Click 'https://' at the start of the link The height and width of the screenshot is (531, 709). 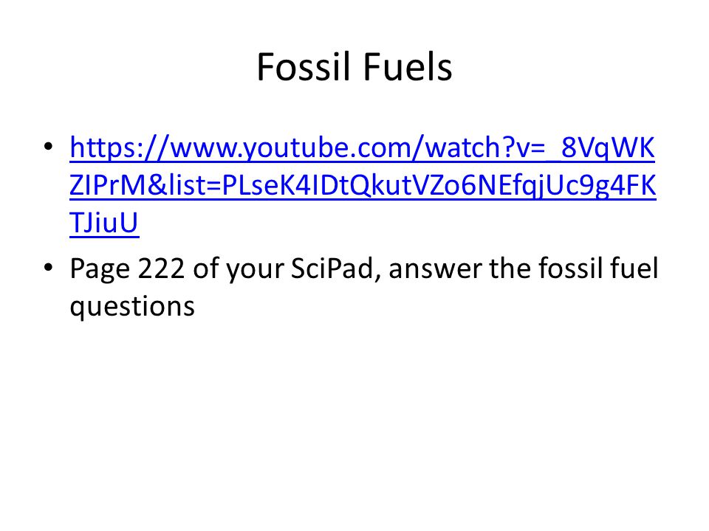(120, 148)
